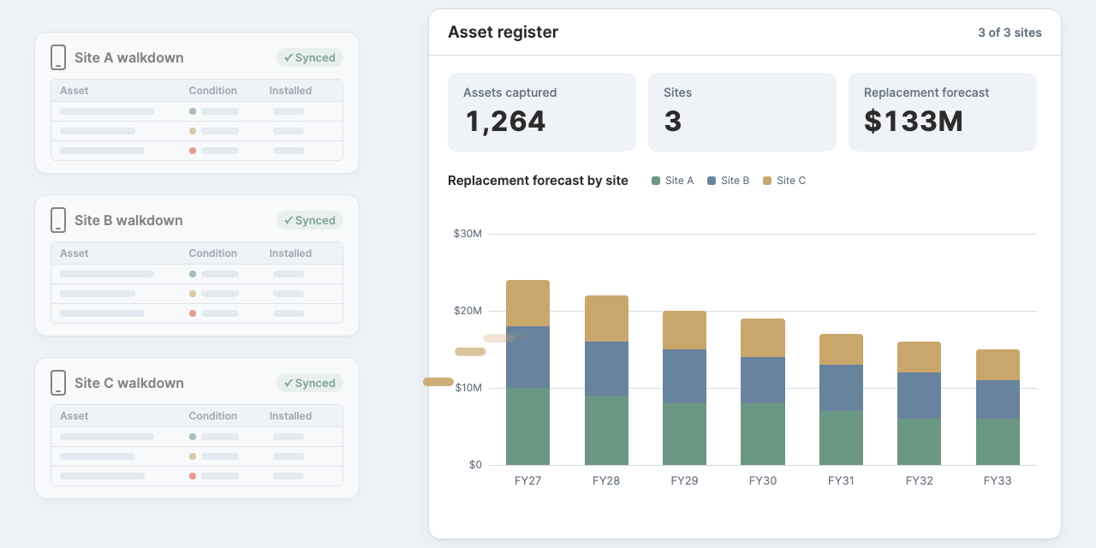Click the $30M y-axis label
The image size is (1096, 548).
tap(468, 234)
